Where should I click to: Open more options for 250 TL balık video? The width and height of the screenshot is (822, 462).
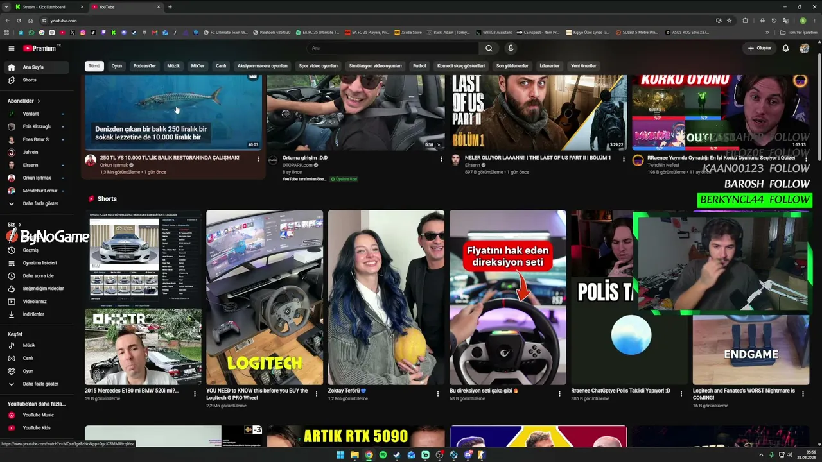(x=259, y=159)
